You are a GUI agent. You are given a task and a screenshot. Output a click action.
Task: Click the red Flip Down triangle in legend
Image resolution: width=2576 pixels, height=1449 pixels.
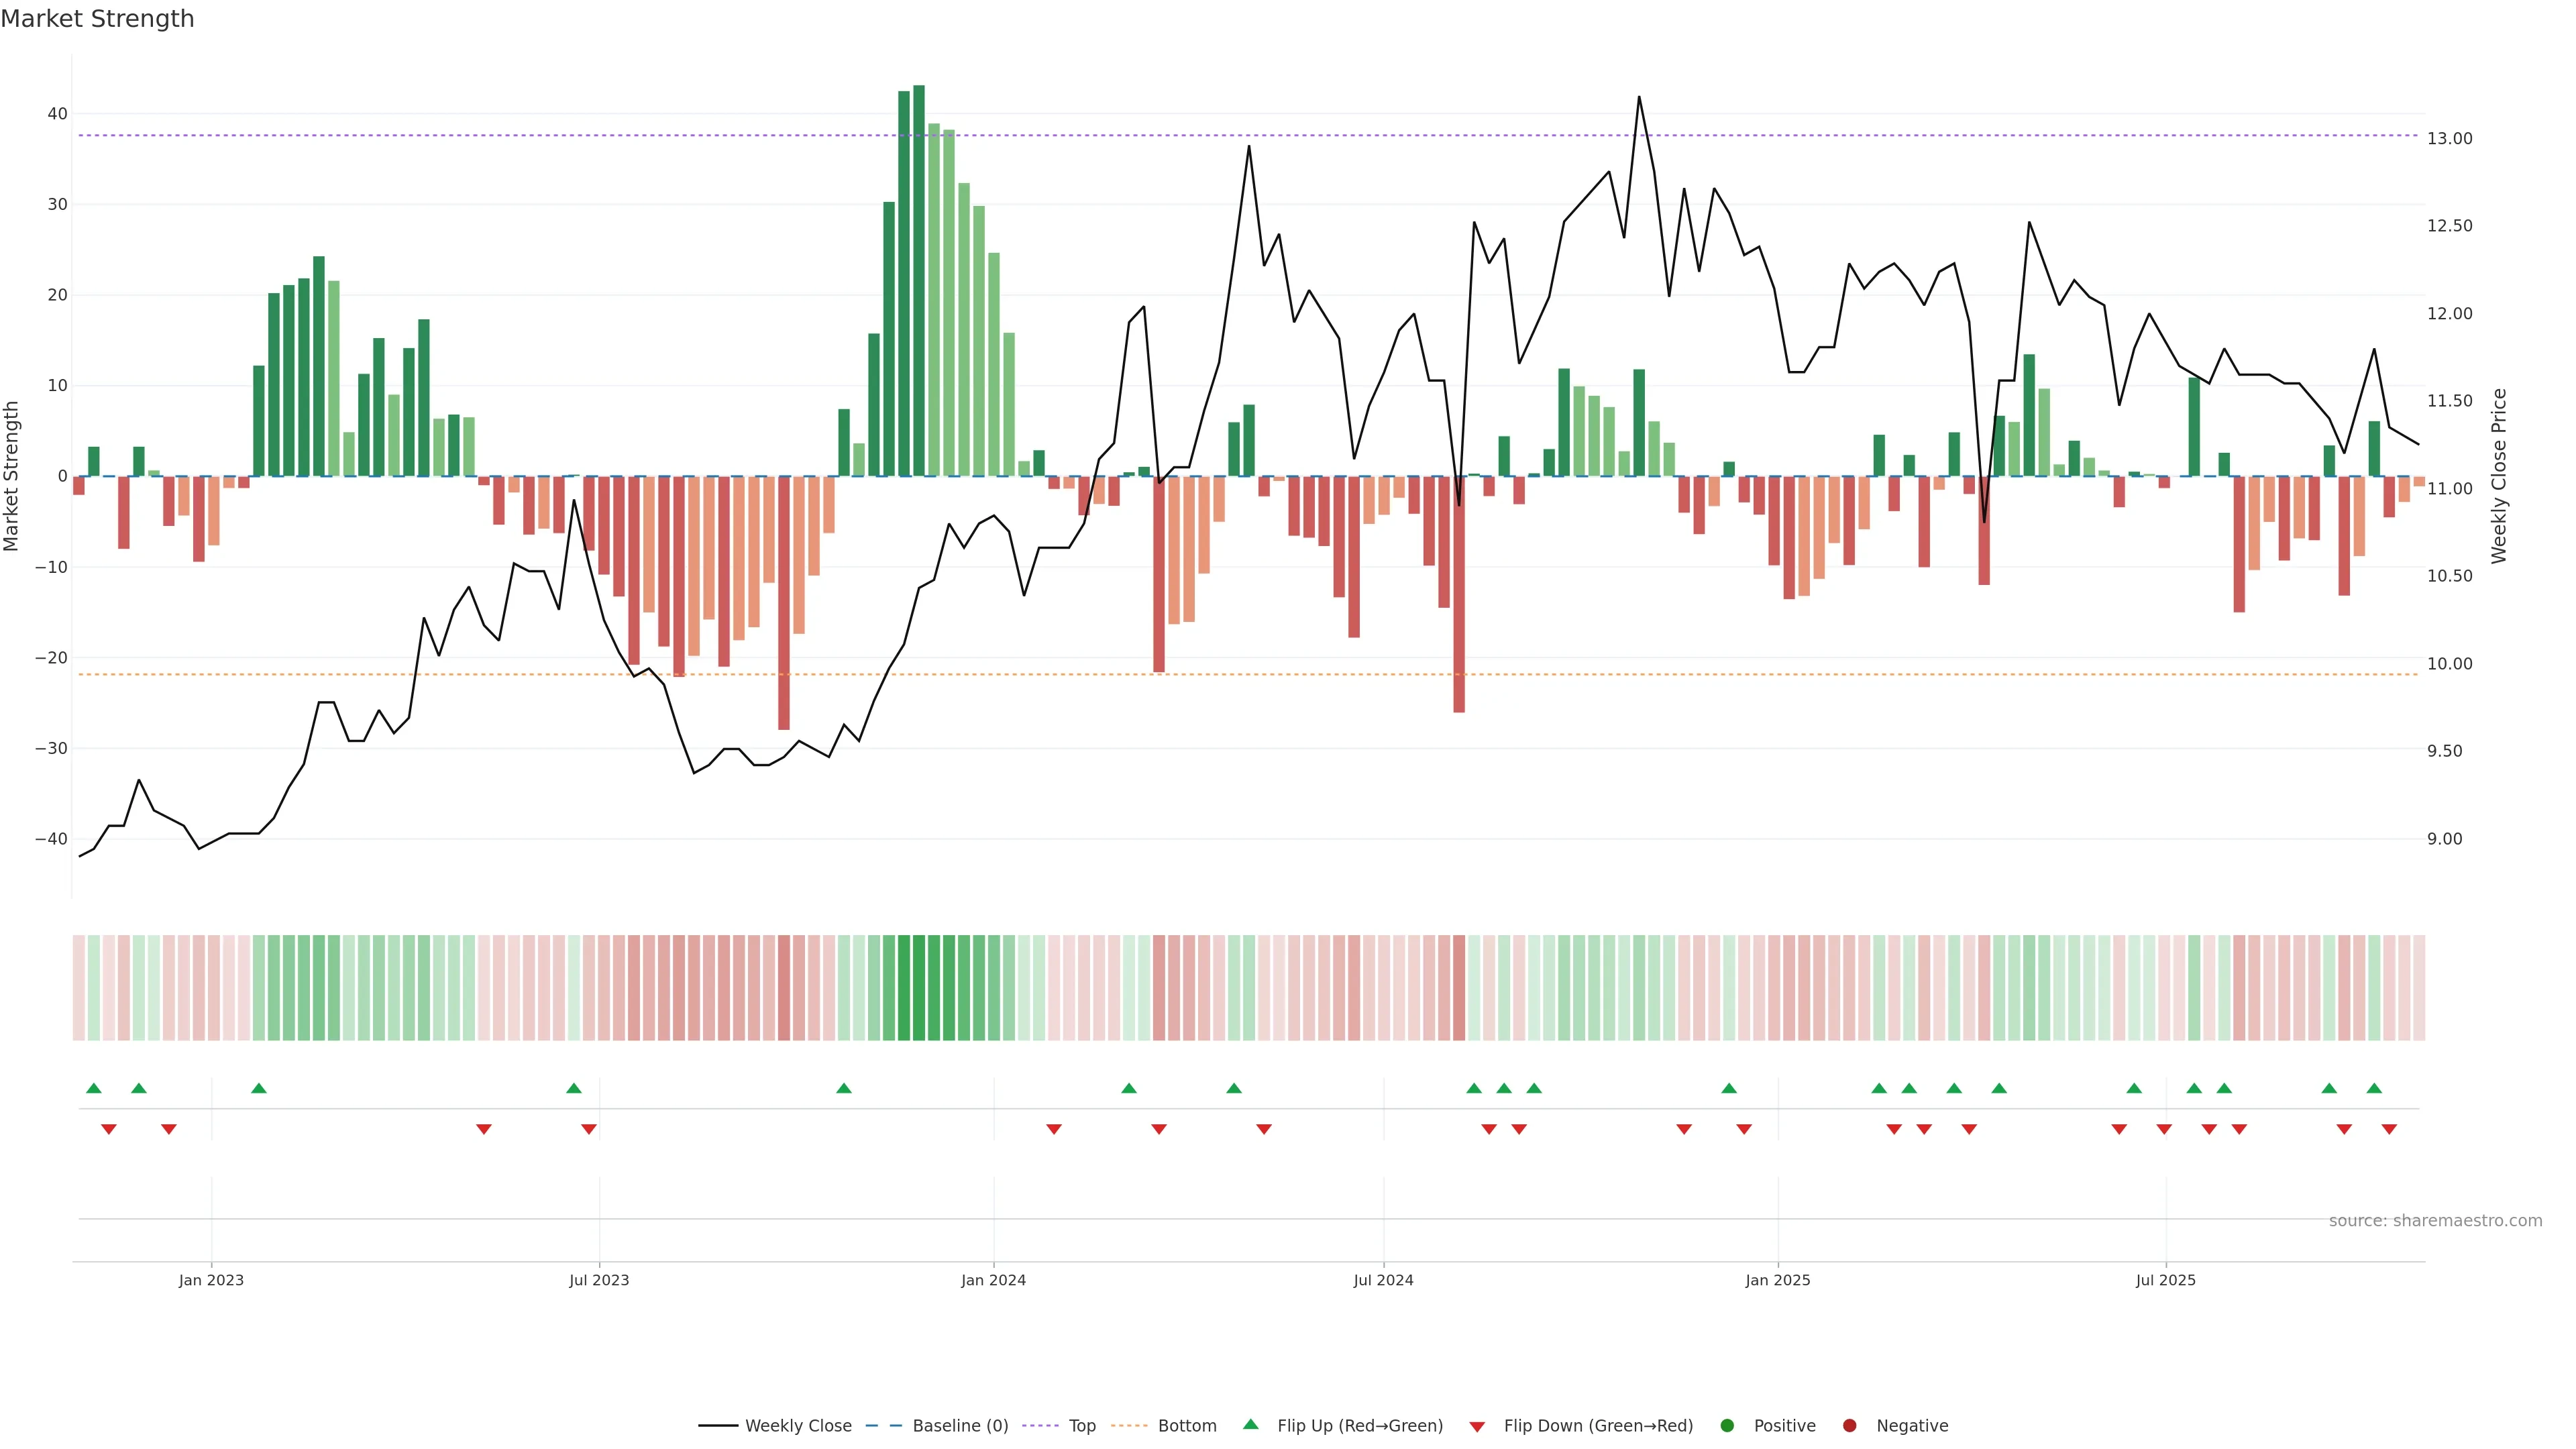coord(1476,1427)
